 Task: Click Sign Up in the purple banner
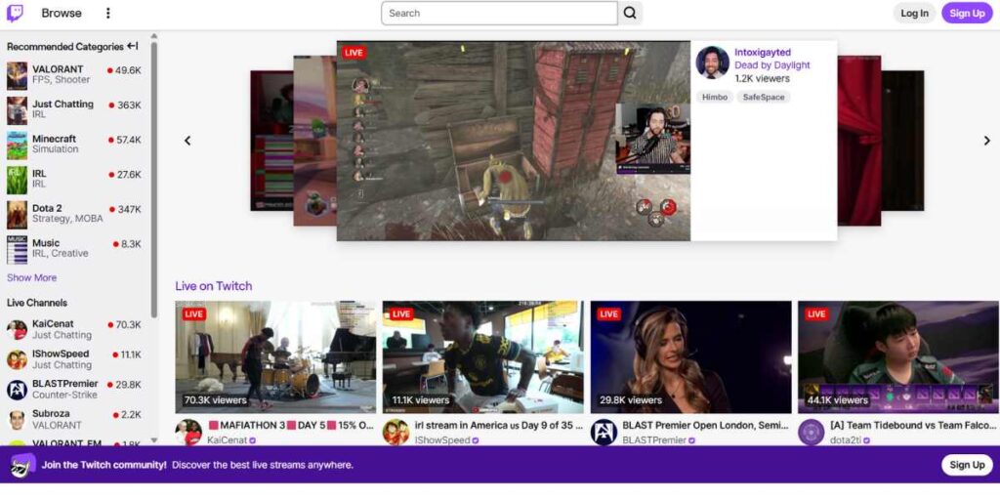(967, 465)
